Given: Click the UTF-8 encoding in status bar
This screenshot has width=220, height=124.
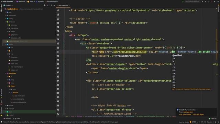Looking at the screenshot, I should (x=202, y=122).
